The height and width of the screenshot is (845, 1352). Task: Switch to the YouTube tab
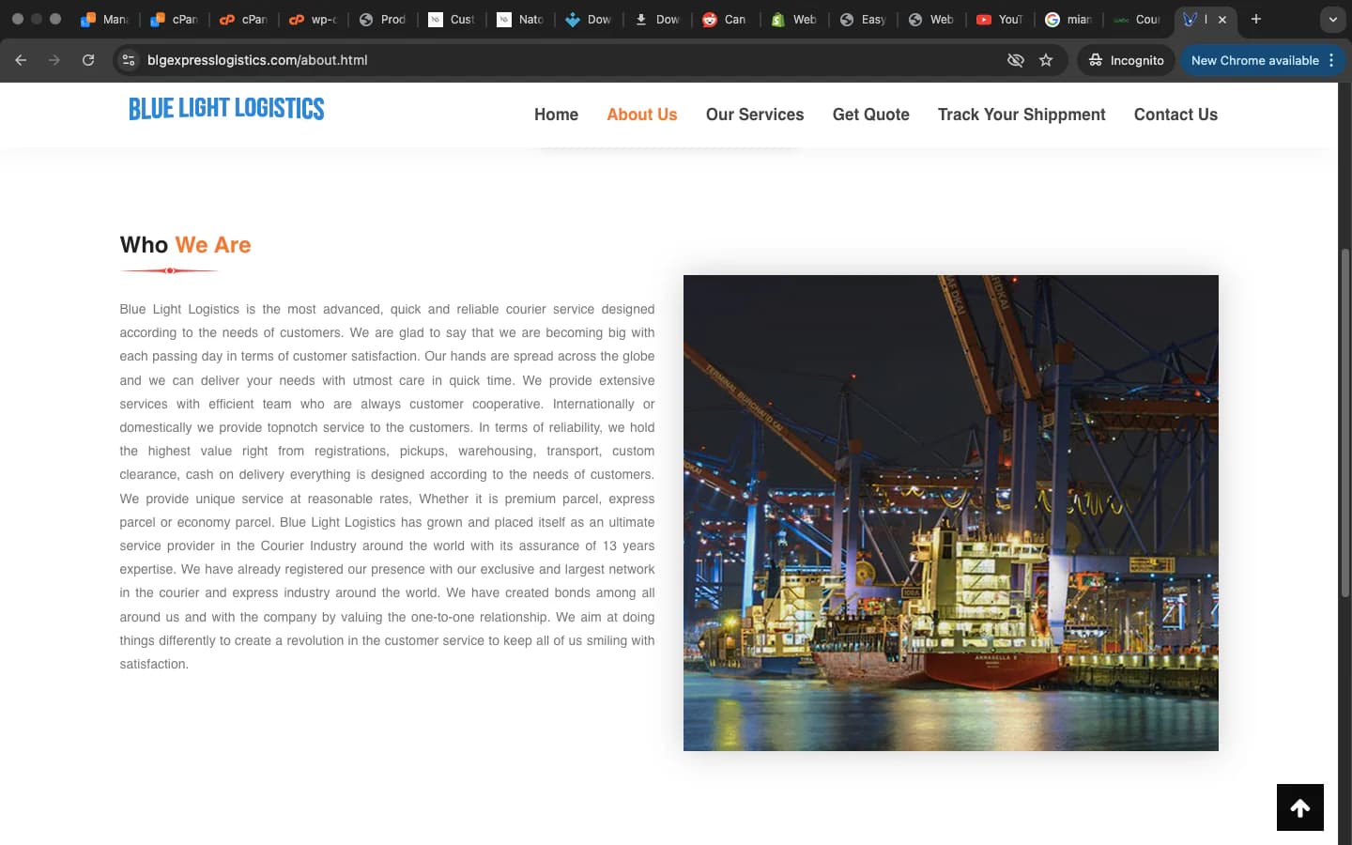click(x=1000, y=19)
